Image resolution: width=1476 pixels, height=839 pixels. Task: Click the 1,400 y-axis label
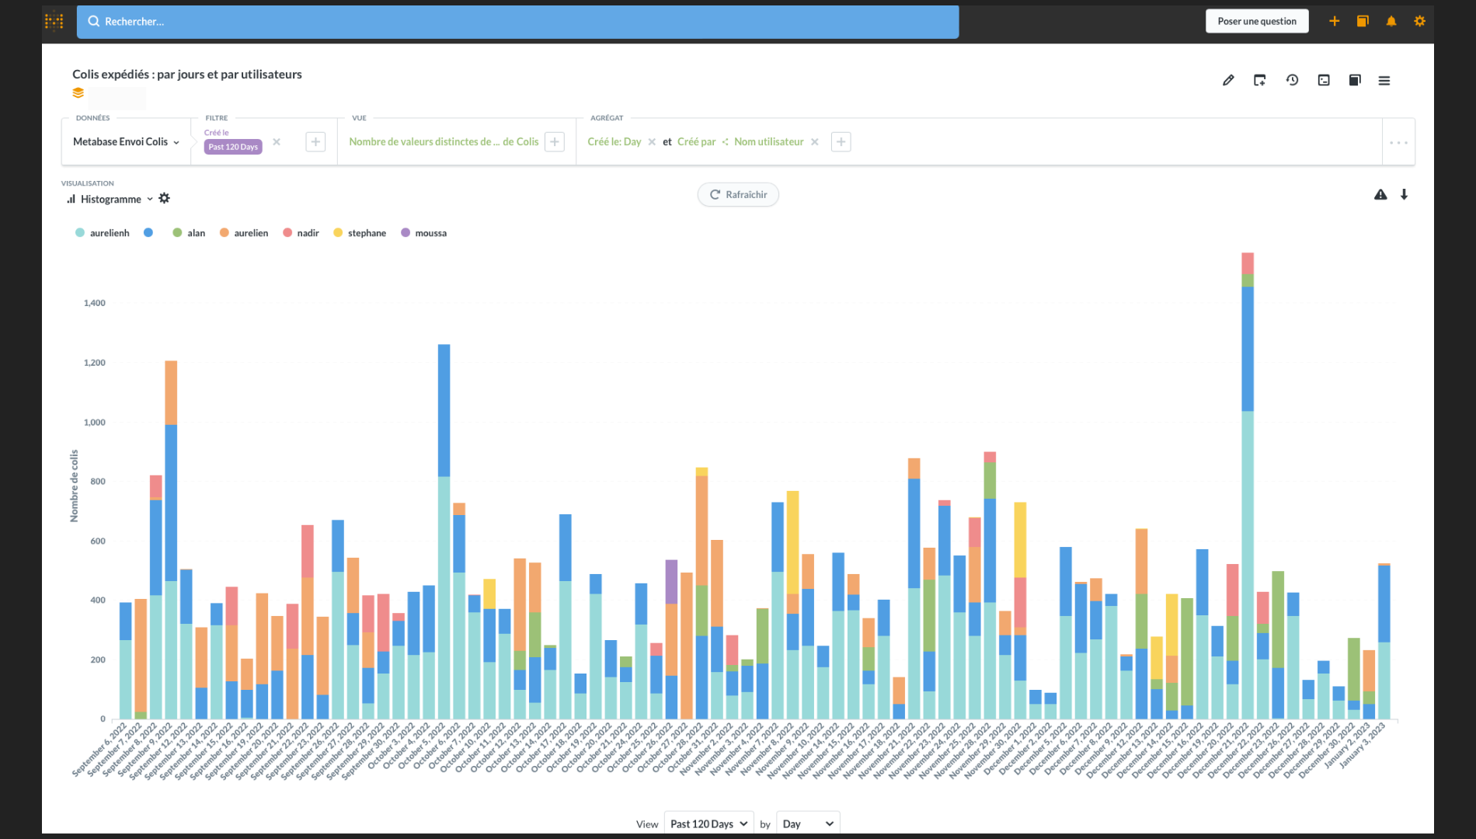coord(95,303)
